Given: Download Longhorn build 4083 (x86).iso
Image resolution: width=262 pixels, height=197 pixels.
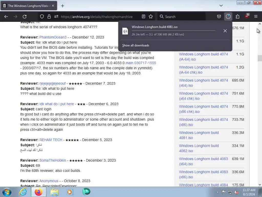Looking at the screenshot, I should 203,174.
